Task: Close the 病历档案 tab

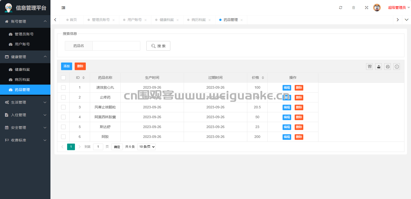Action: [210, 20]
